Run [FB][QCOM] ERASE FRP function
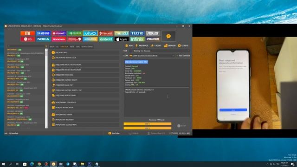 85,85
